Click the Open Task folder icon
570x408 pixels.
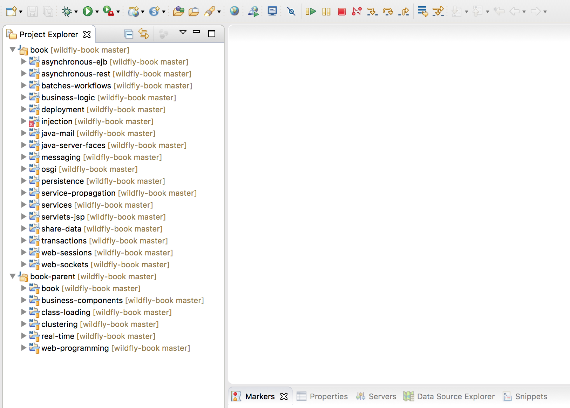[x=194, y=12]
